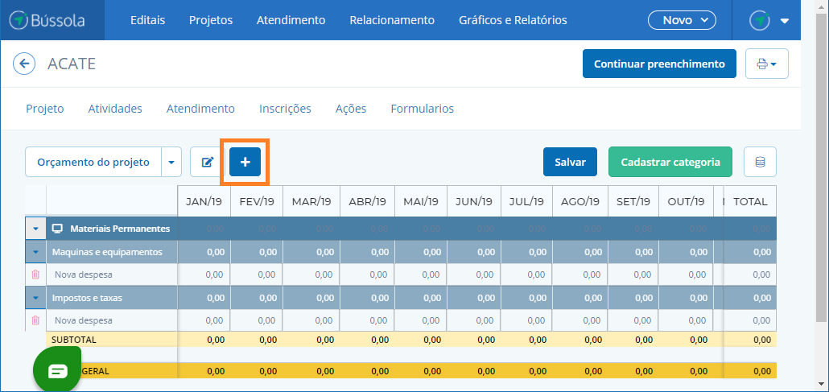Switch to the Formularios tab
This screenshot has height=392, width=829.
pos(423,109)
